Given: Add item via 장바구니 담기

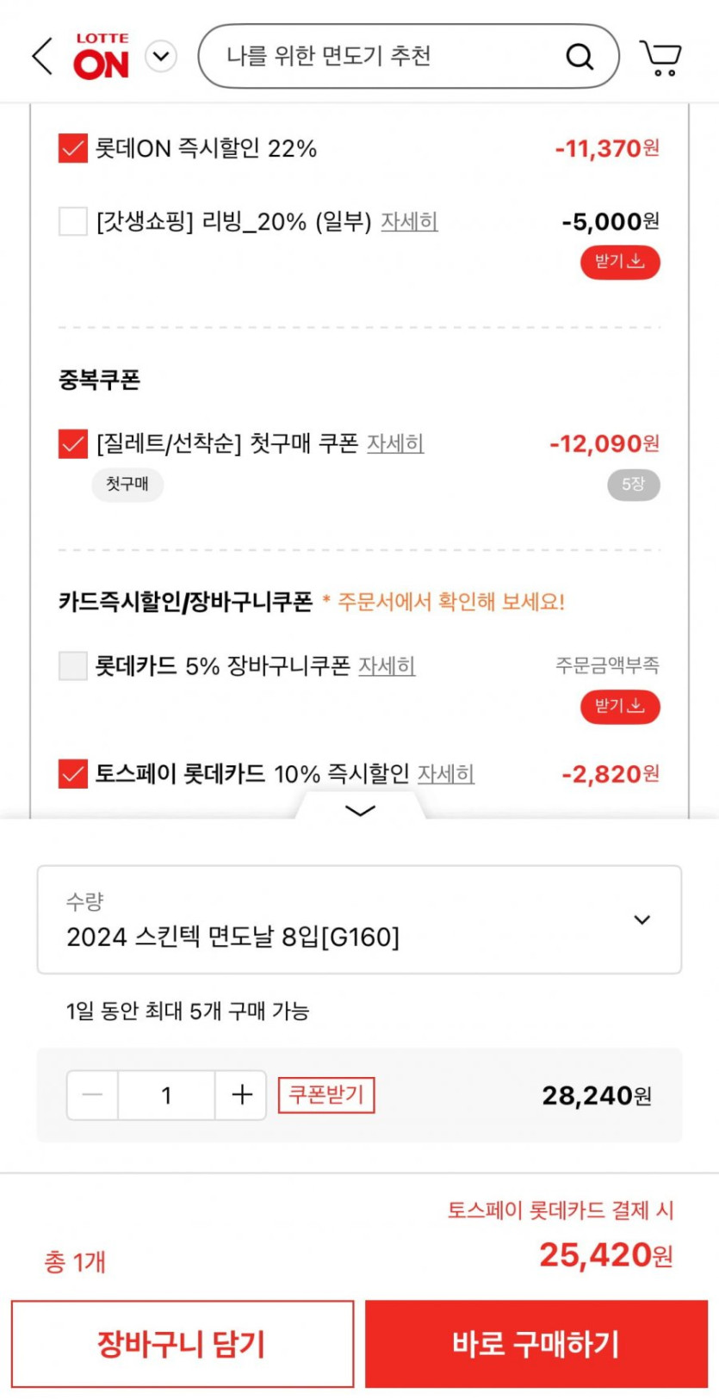Looking at the screenshot, I should tap(183, 1344).
